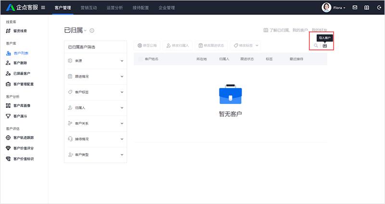Open the mail messages icon in header
This screenshot has height=204, width=385.
coord(355,8)
